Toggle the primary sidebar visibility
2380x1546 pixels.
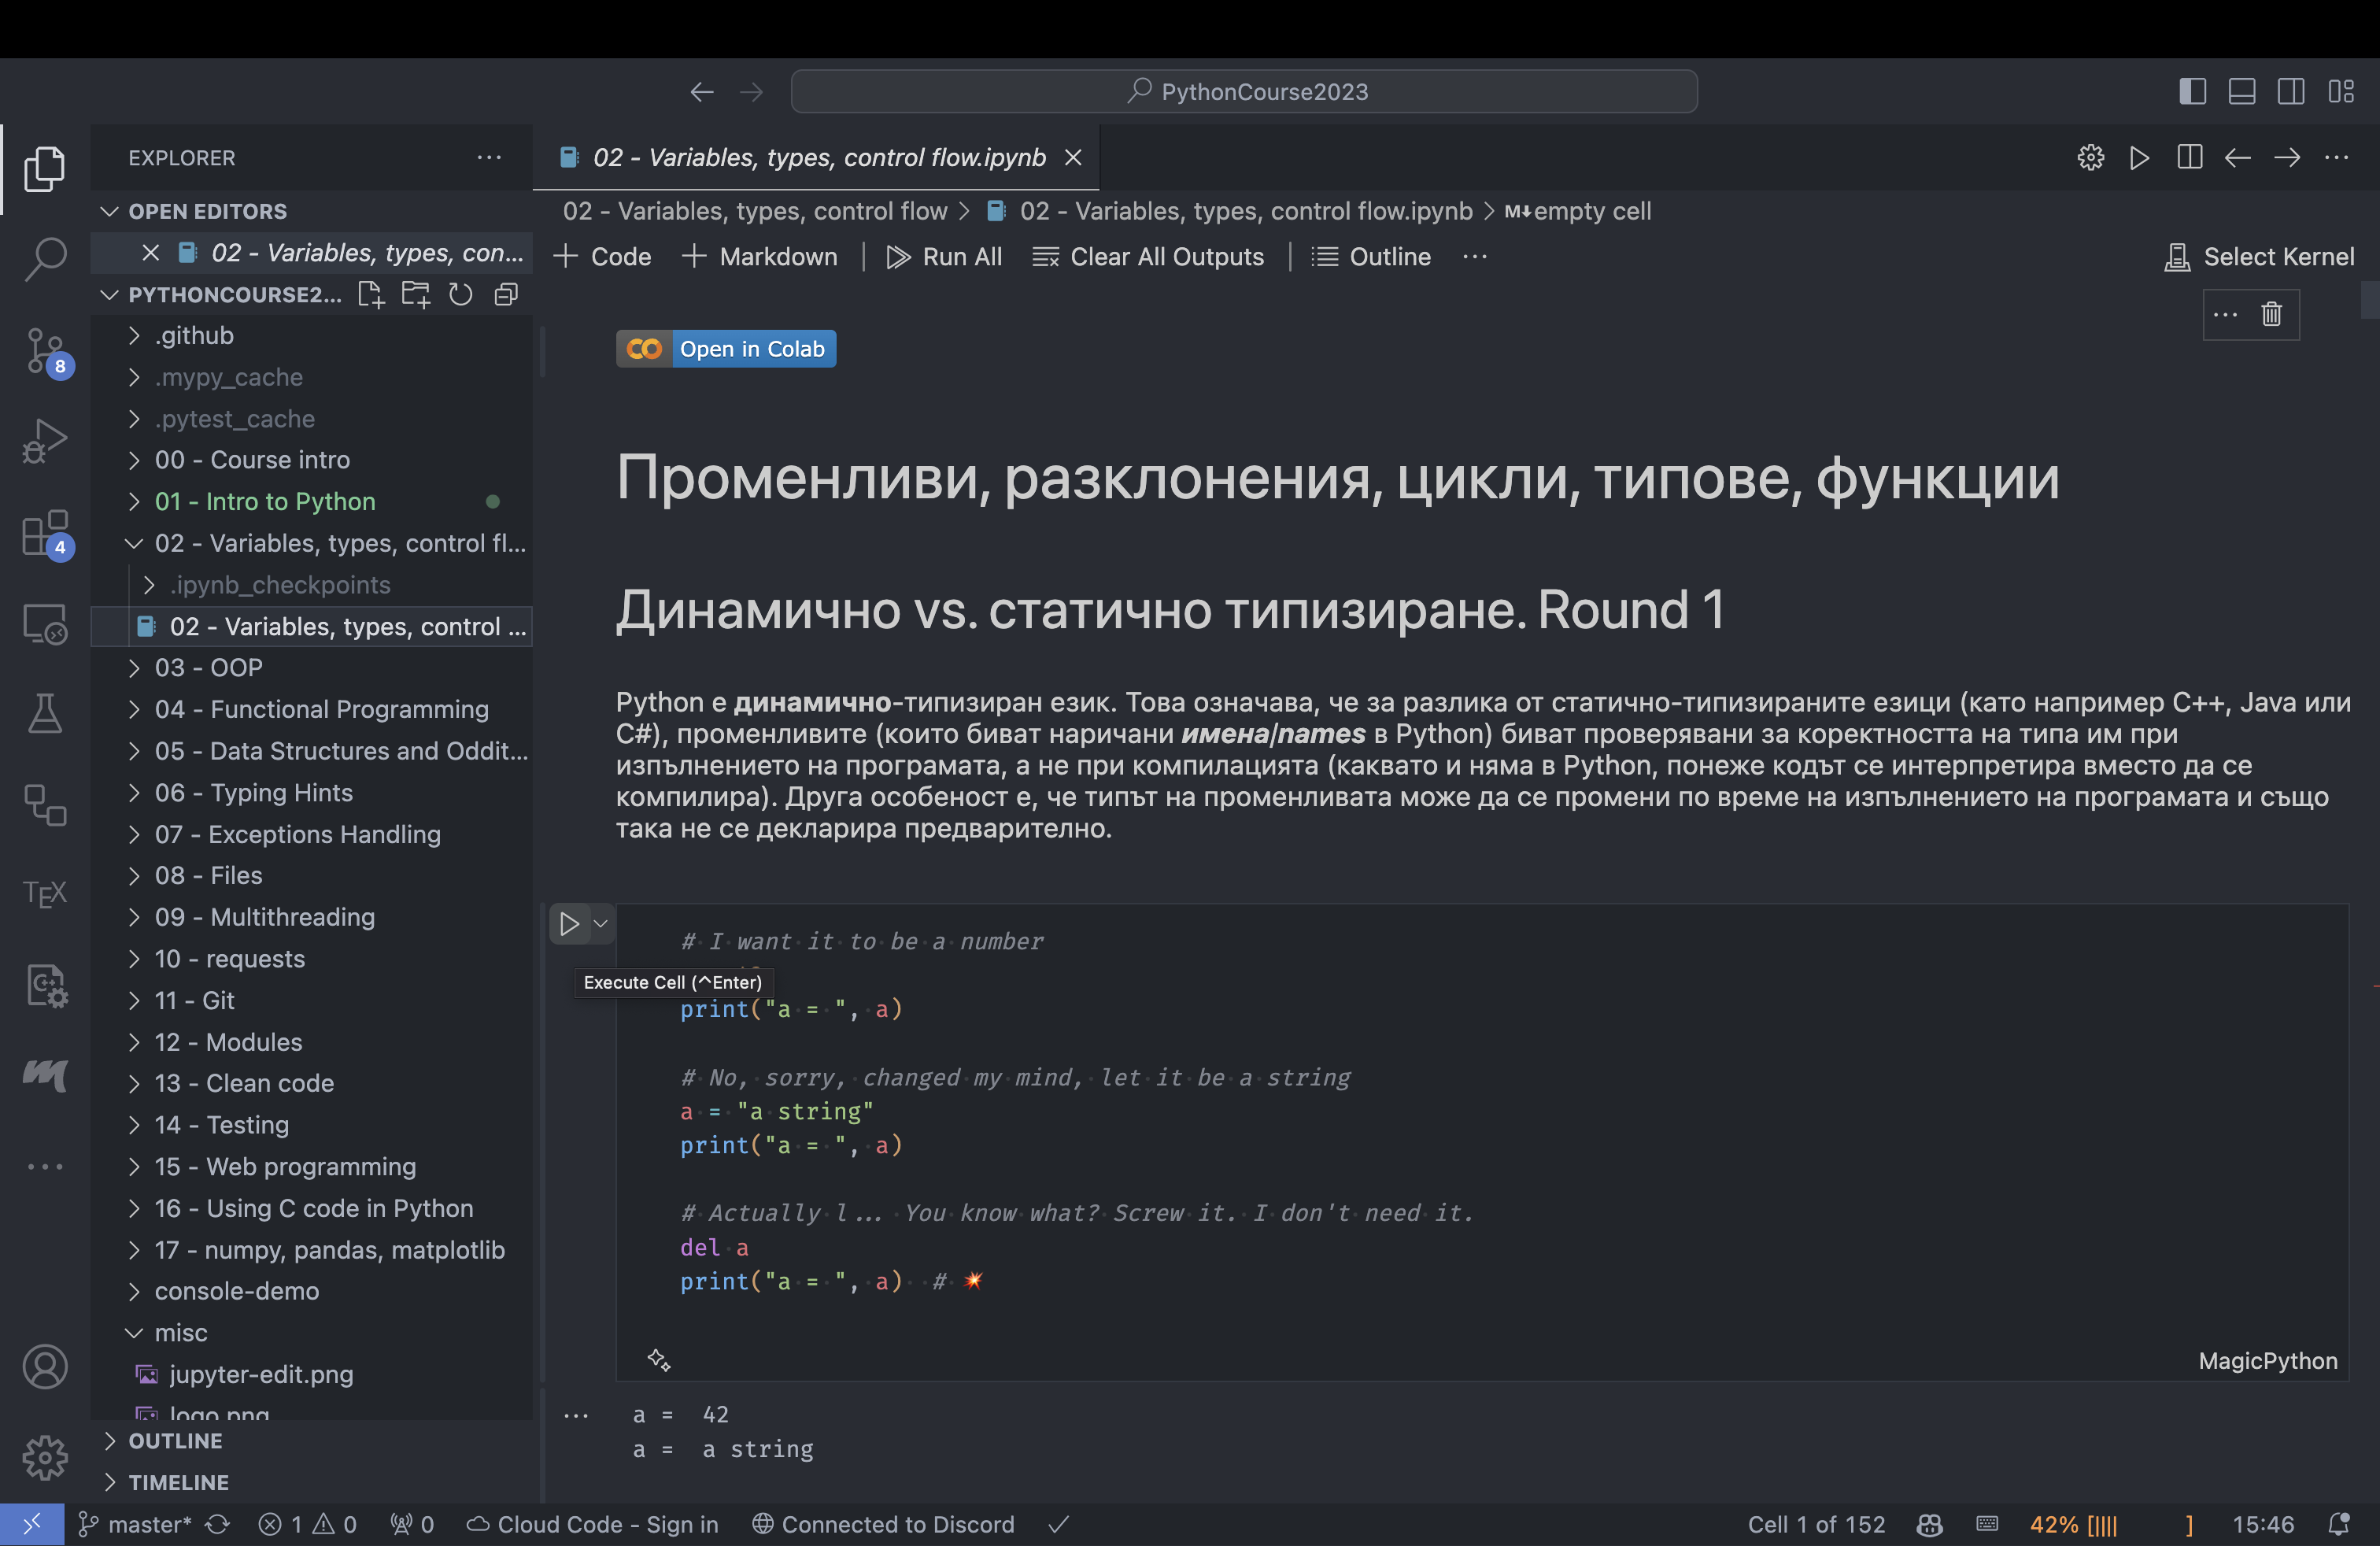tap(2192, 90)
